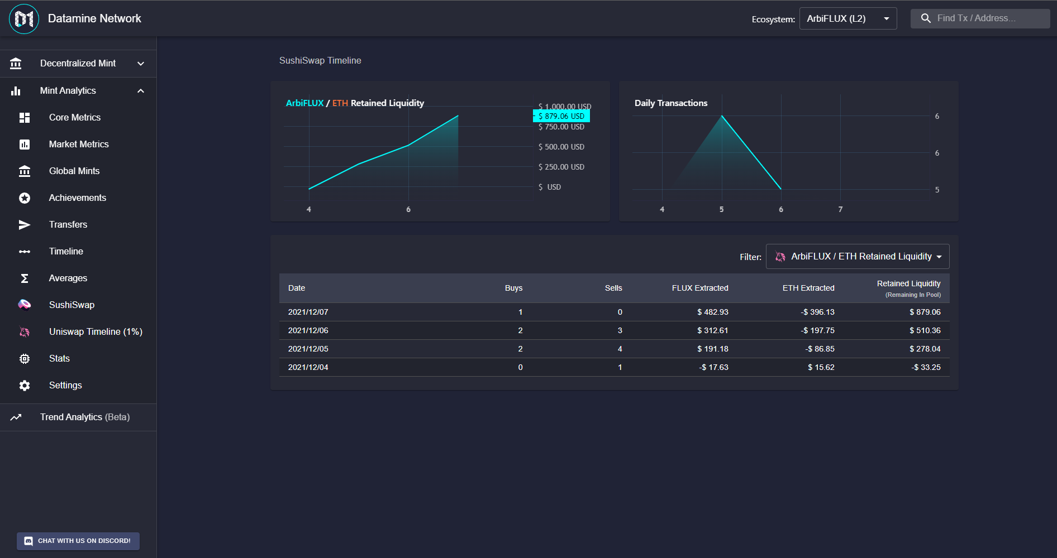Focus the Find Tx / Address search field
1057x558 pixels.
tap(980, 18)
